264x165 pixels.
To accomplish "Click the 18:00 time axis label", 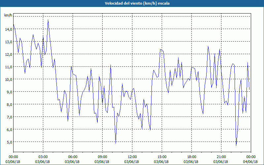I will tap(191, 157).
